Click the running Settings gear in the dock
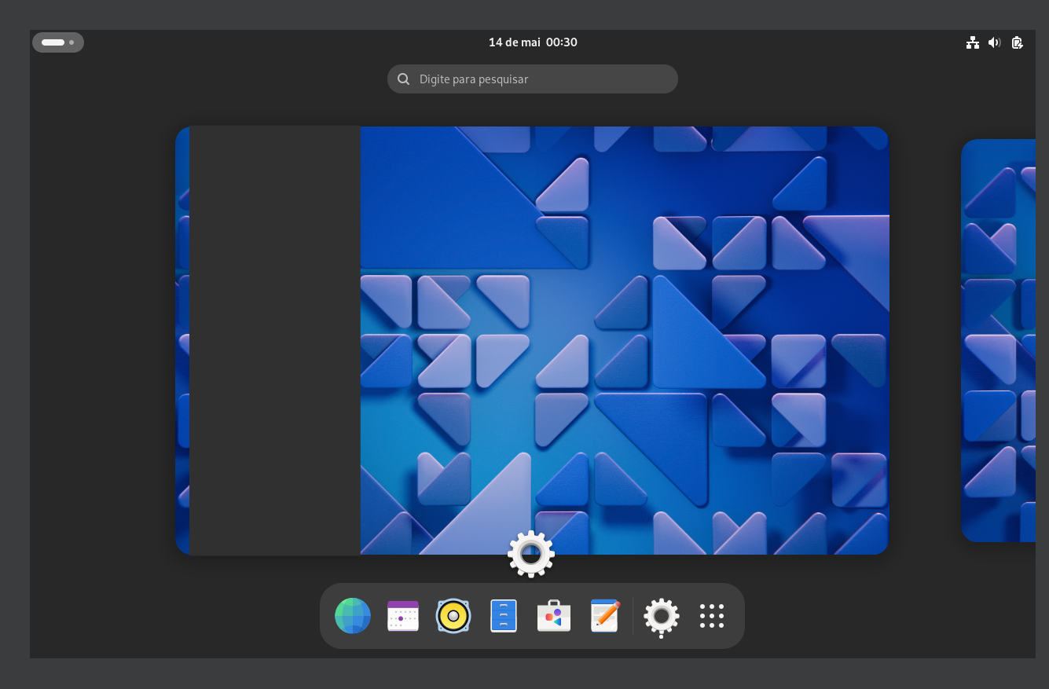The image size is (1049, 689). click(661, 617)
